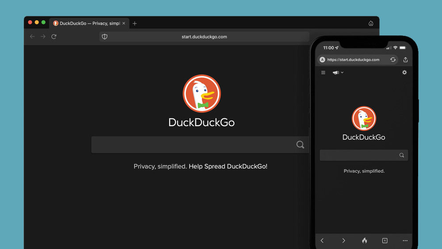Open the phone settings gear
The height and width of the screenshot is (249, 442).
point(404,73)
